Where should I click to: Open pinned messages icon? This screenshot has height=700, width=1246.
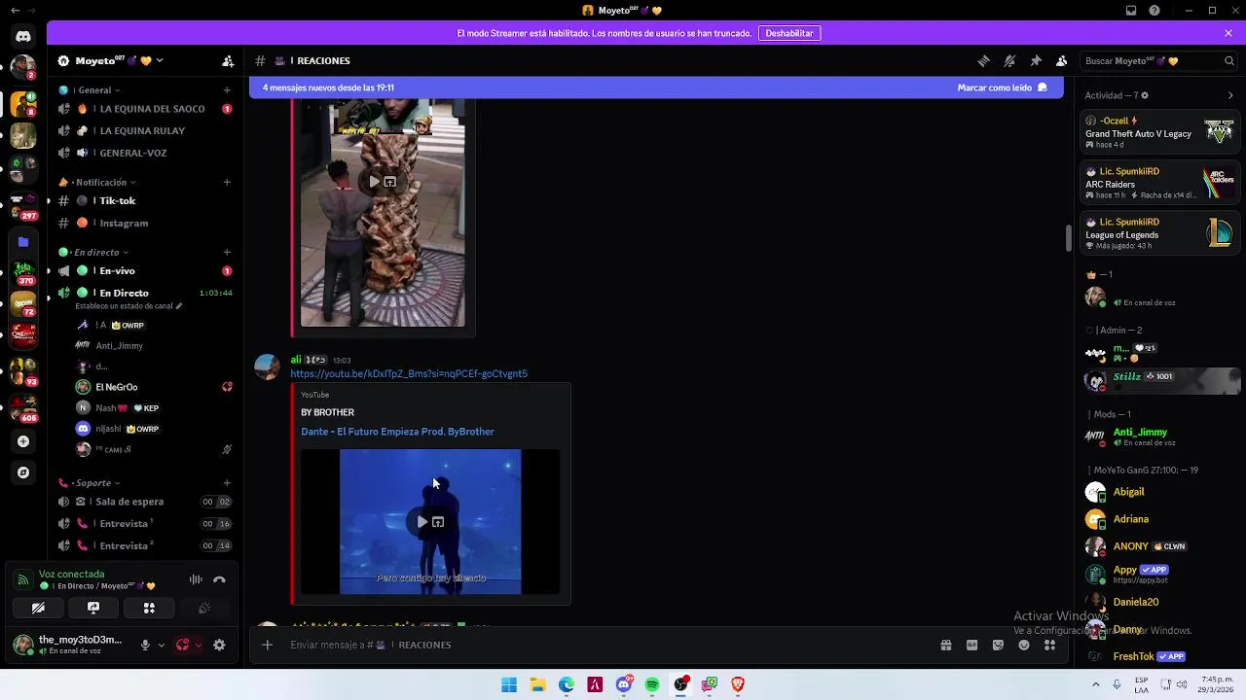[x=1036, y=60]
